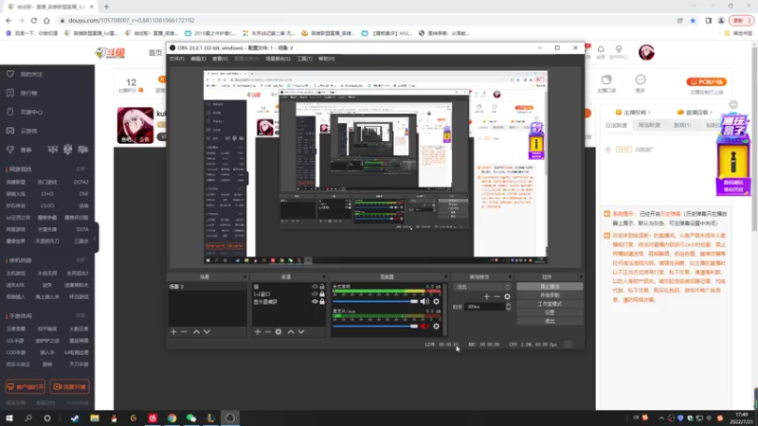Remove the selected scene with the minus icon
The width and height of the screenshot is (758, 426).
point(184,332)
